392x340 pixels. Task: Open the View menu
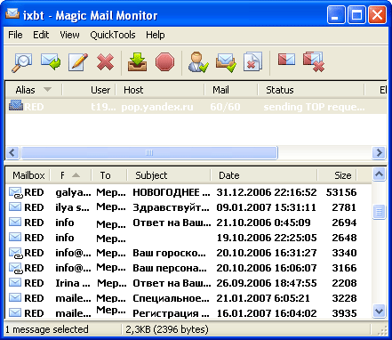(69, 35)
